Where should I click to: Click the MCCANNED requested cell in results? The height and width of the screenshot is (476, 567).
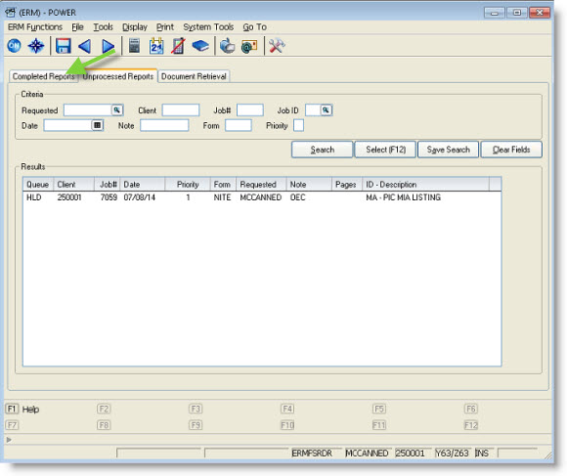[261, 197]
